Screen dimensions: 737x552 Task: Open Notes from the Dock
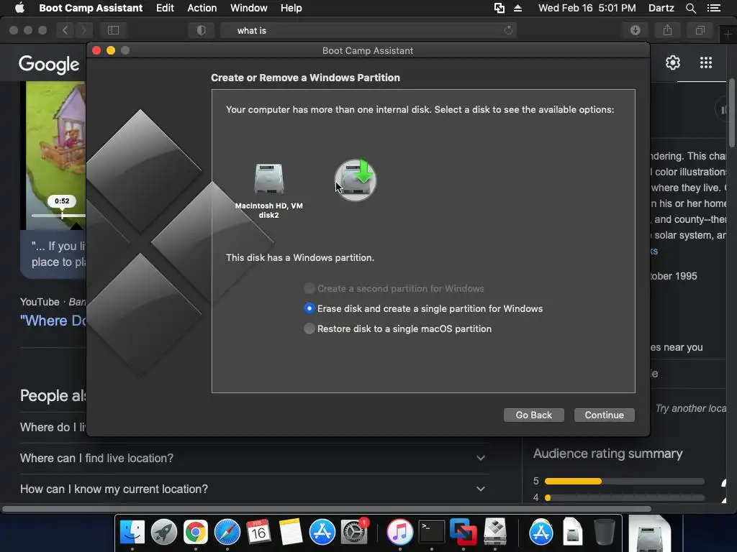pos(291,532)
